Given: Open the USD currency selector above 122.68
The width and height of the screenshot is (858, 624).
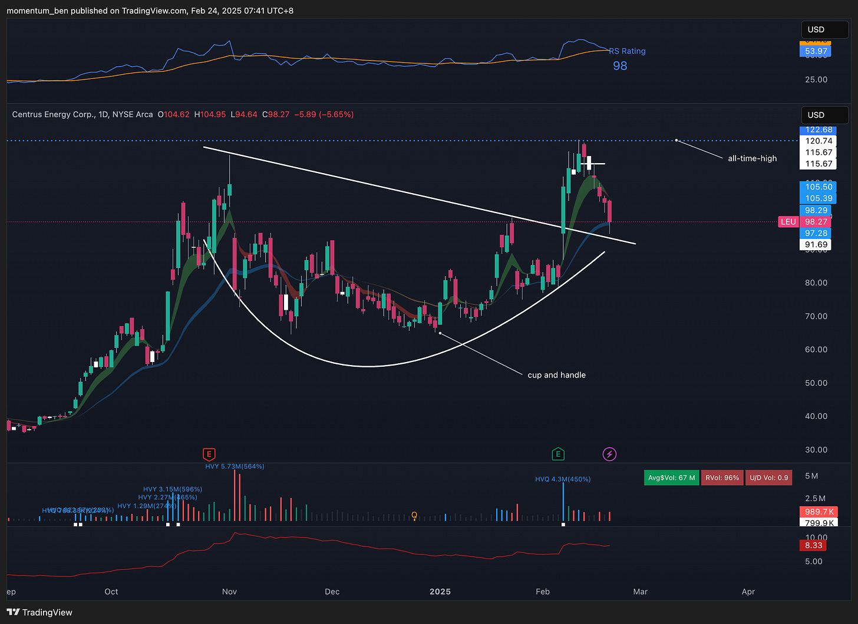Looking at the screenshot, I should tap(824, 115).
